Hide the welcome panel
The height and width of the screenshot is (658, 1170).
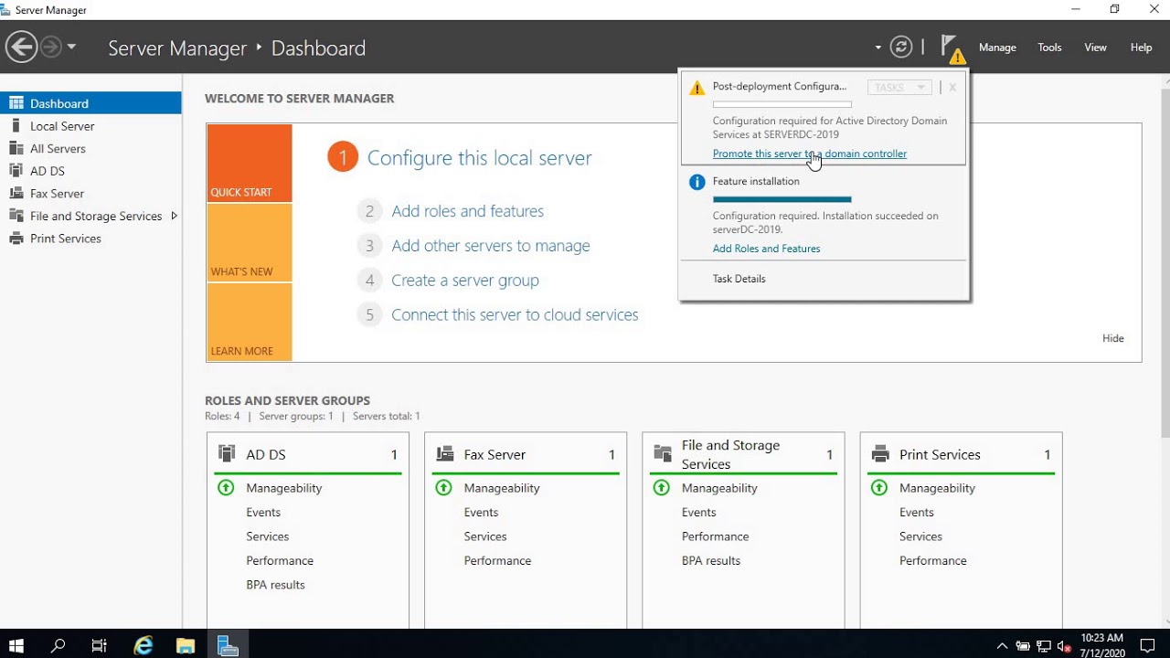coord(1112,338)
